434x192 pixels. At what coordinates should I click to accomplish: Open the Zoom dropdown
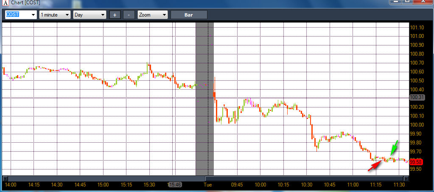(153, 15)
